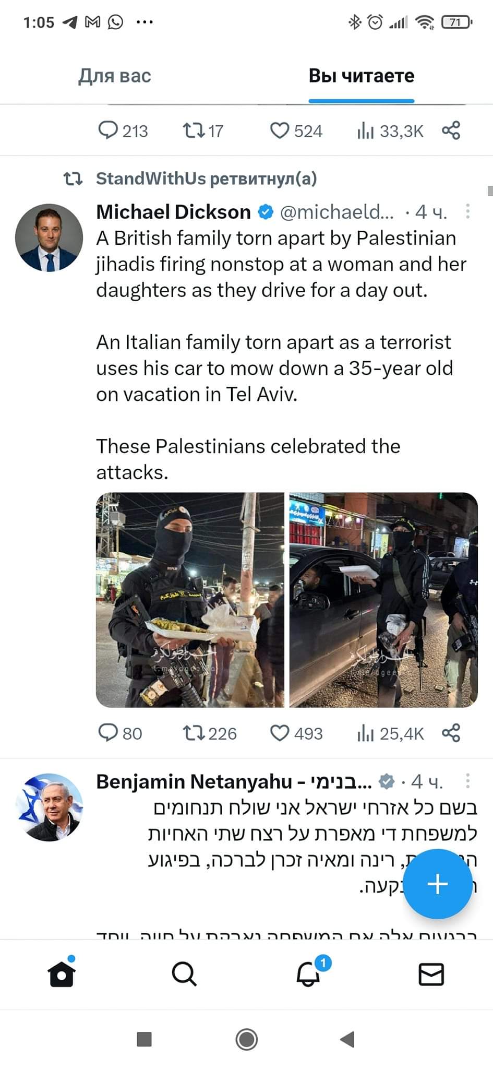The image size is (493, 1069).
Task: Open the left photo in the tweet
Action: pos(190,600)
